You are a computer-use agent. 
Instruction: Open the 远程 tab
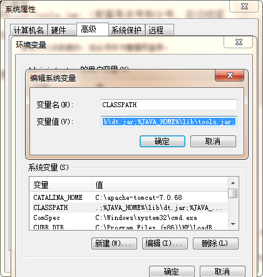(x=160, y=30)
